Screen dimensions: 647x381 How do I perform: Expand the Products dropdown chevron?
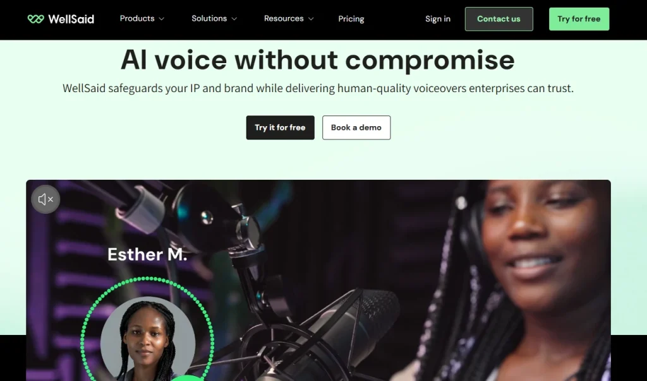162,19
